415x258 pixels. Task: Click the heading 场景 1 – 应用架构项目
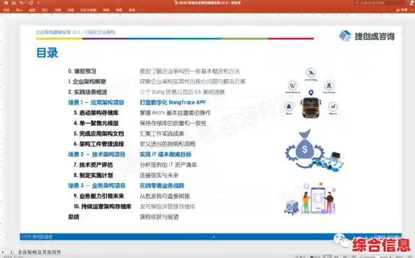coord(96,102)
